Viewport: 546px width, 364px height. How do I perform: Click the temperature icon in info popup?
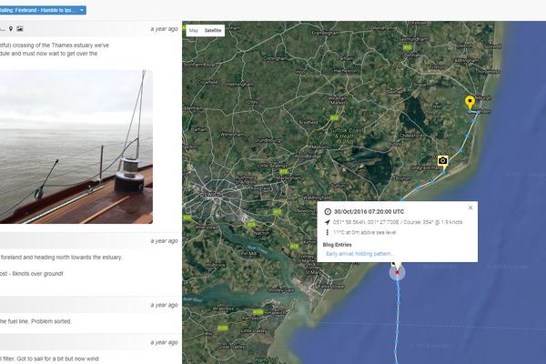click(327, 232)
